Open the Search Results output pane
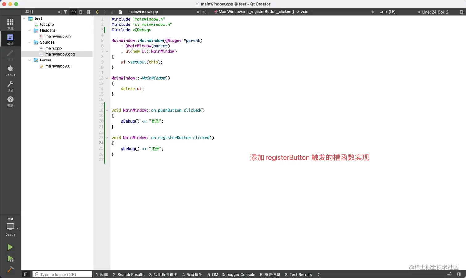This screenshot has height=278, width=466. point(129,274)
